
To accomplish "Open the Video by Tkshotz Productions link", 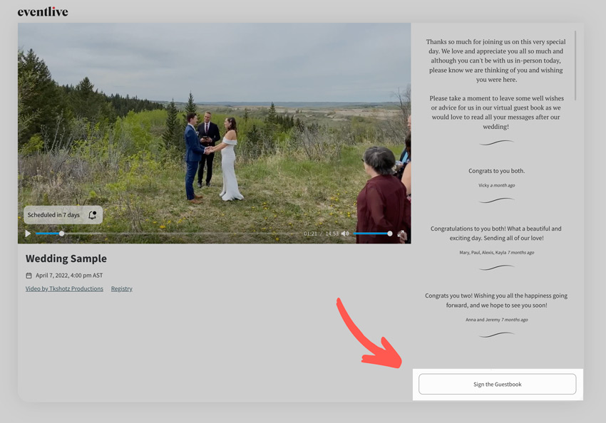I will [x=63, y=288].
